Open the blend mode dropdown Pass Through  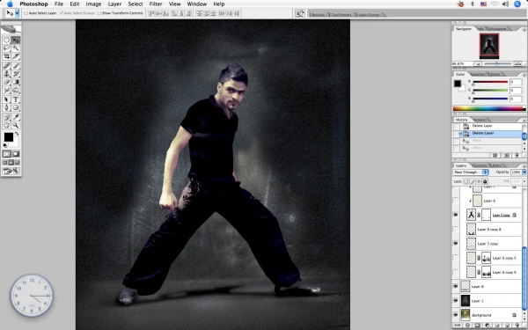click(x=471, y=172)
